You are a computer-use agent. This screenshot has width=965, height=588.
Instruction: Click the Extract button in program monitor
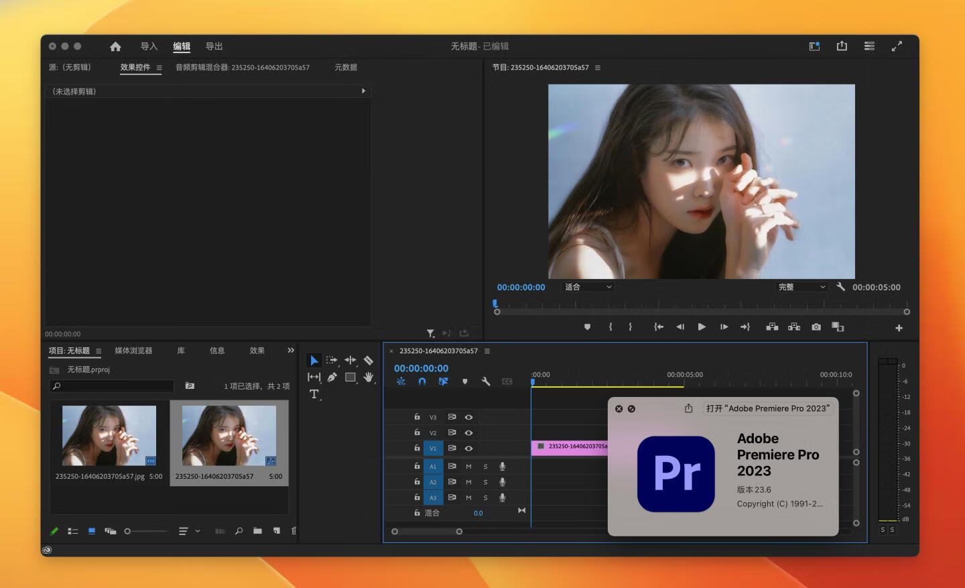pyautogui.click(x=794, y=327)
